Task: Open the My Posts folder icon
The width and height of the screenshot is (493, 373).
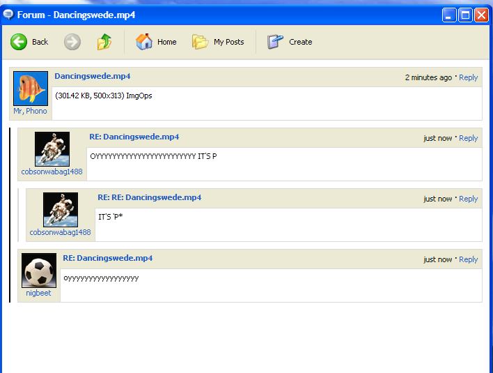Action: tap(201, 42)
